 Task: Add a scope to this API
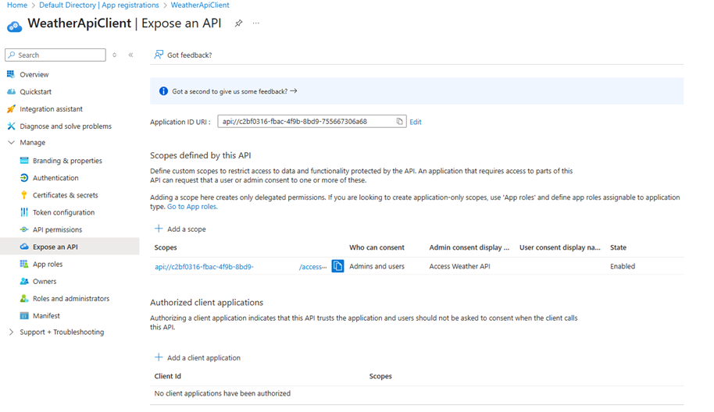pos(180,229)
